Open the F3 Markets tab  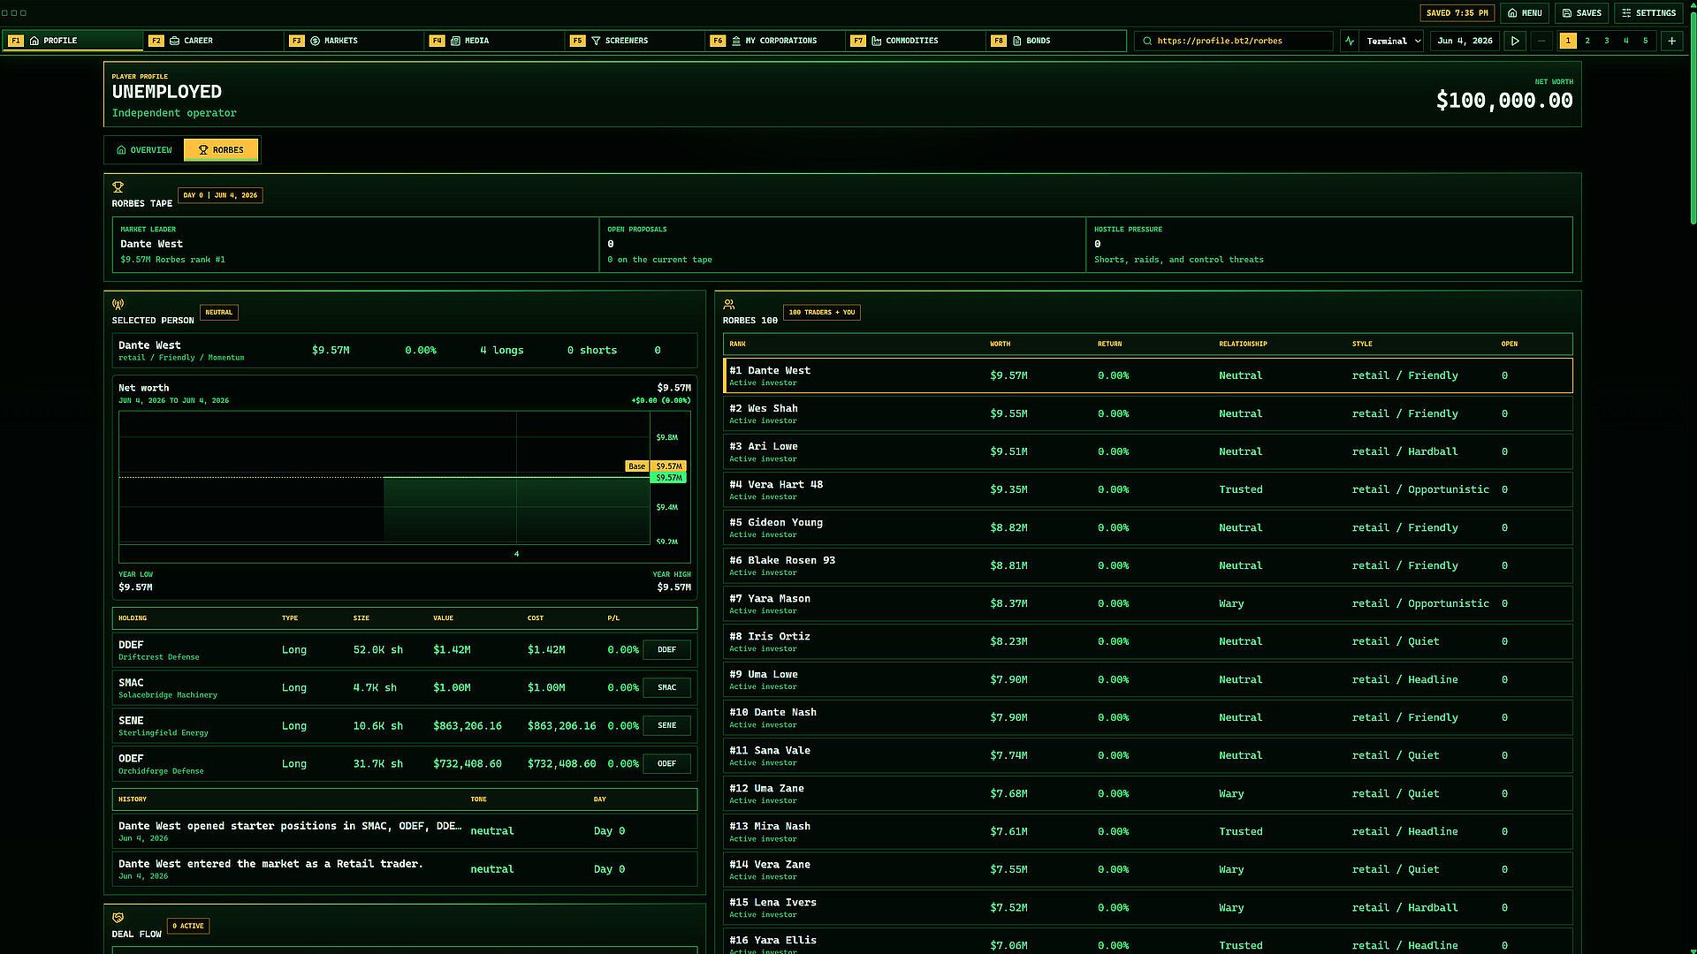pos(355,41)
